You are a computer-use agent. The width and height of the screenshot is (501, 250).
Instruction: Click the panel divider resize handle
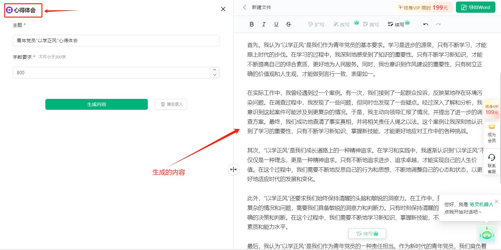[233, 169]
